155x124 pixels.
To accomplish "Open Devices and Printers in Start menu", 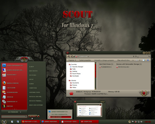I will click(x=36, y=97).
